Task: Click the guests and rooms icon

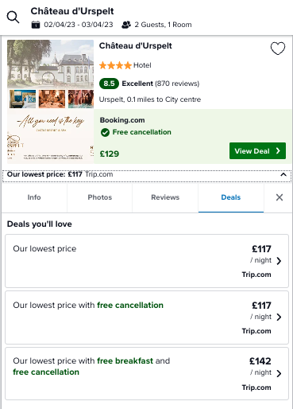Action: 126,25
